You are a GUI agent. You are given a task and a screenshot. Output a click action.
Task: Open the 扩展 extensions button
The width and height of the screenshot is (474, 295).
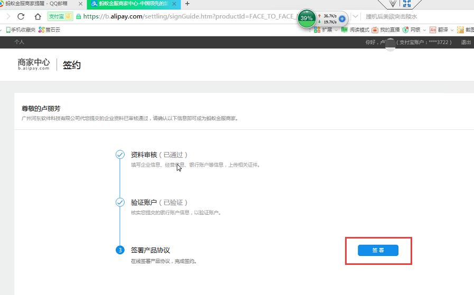click(x=323, y=30)
